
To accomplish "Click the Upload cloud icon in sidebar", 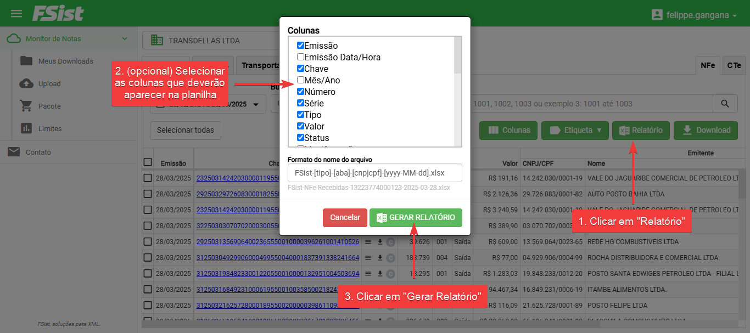I will 26,83.
